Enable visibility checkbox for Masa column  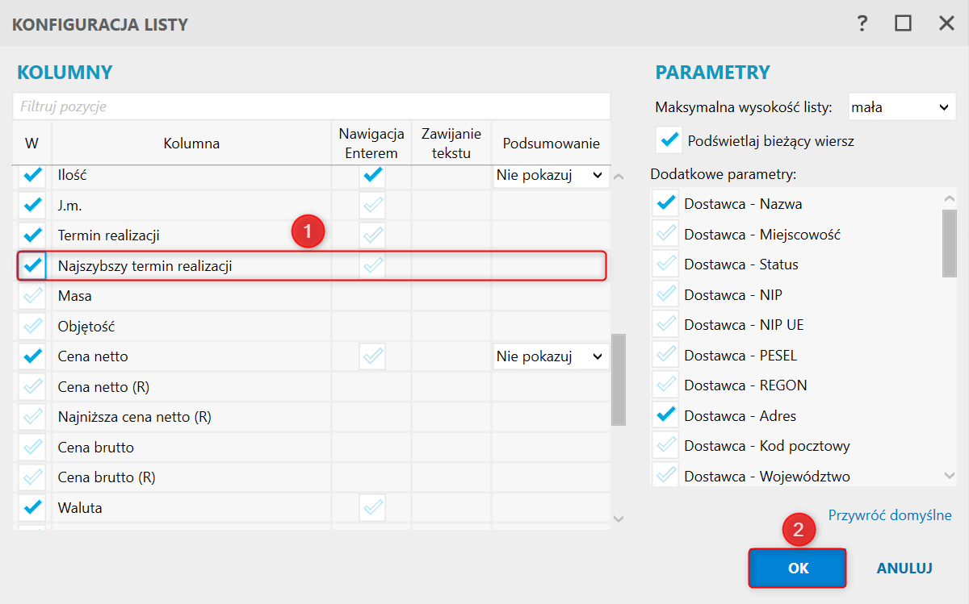point(32,296)
